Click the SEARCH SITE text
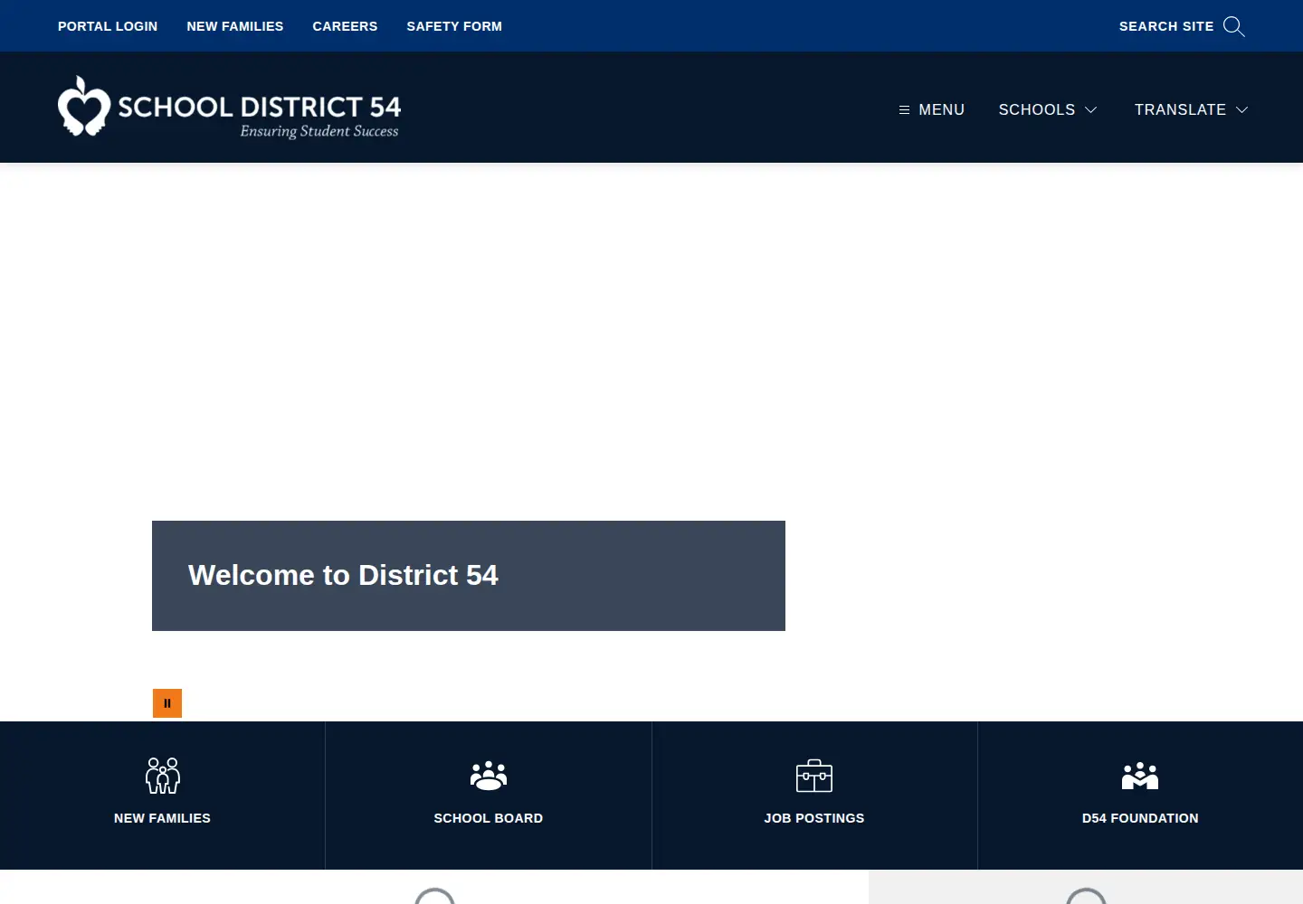Screen dimensions: 1303x904 pos(1166,26)
